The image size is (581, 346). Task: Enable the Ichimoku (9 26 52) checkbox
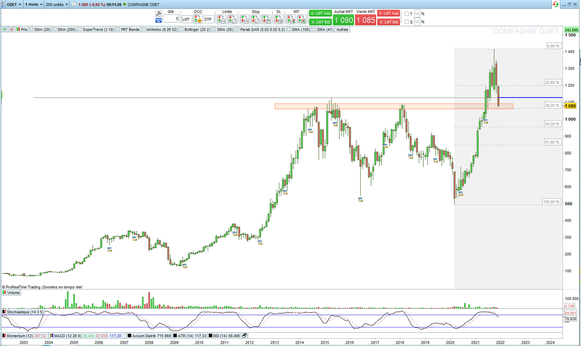coord(145,29)
